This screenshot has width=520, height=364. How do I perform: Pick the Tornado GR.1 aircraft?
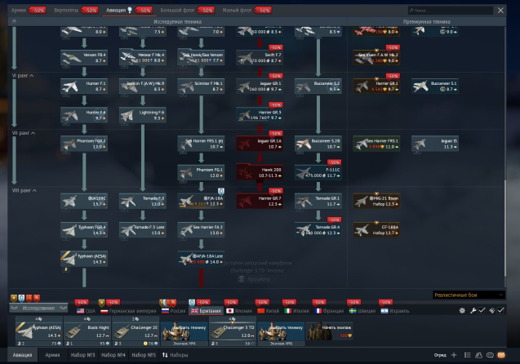(317, 200)
